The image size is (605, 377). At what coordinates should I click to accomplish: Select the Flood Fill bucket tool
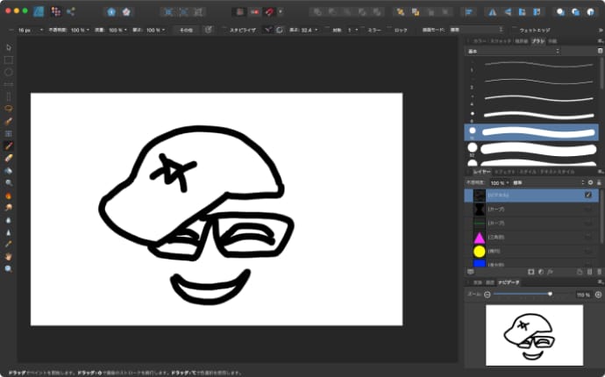point(9,170)
